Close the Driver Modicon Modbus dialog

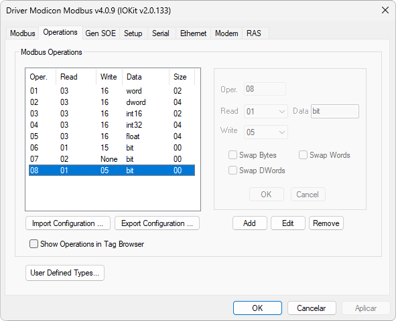[x=385, y=10]
